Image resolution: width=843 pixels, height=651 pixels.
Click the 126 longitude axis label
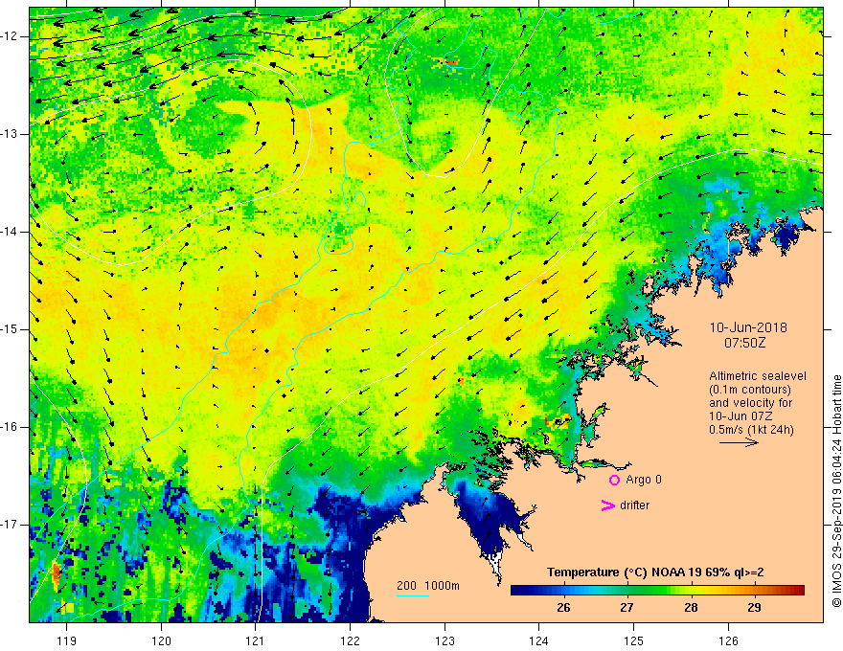click(x=728, y=640)
